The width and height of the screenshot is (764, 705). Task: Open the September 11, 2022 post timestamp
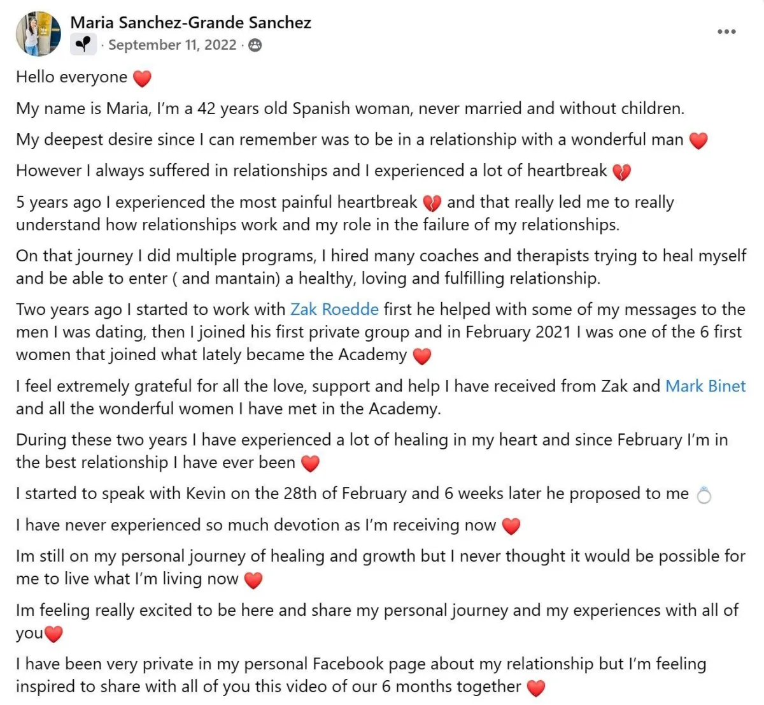[172, 45]
